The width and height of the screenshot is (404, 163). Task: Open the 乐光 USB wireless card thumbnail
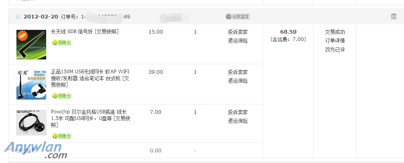31,85
